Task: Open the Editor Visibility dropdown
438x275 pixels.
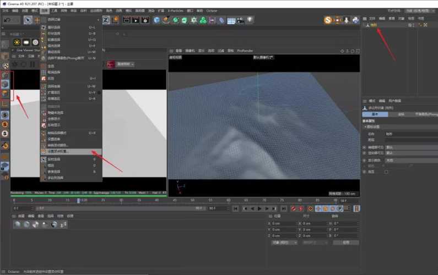Action: point(411,147)
